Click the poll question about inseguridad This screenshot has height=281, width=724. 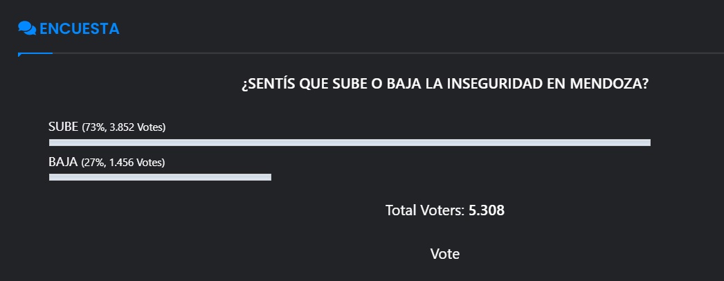[x=445, y=84]
